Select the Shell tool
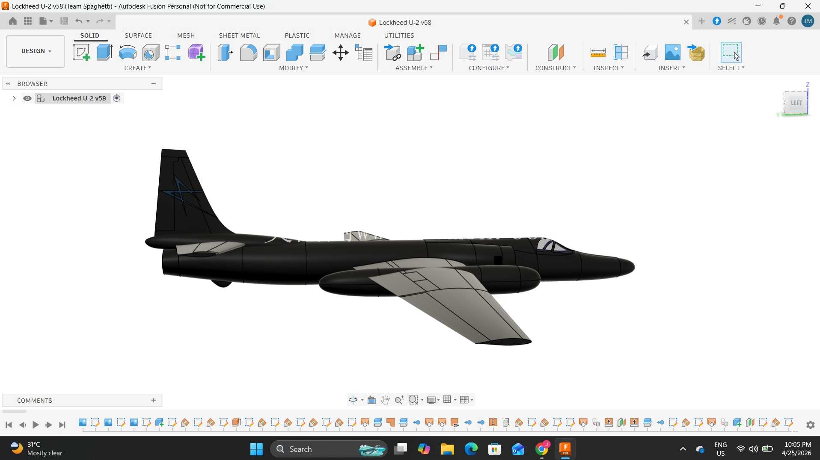The height and width of the screenshot is (460, 820). pyautogui.click(x=272, y=53)
